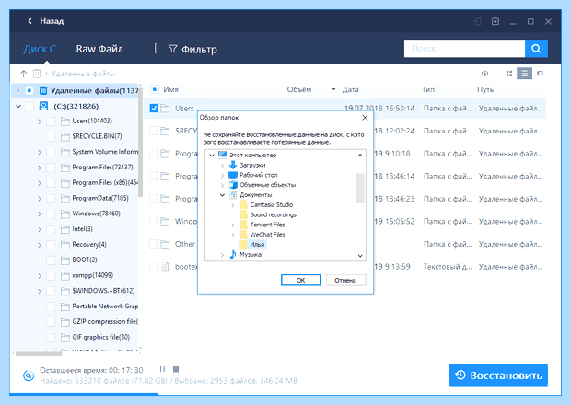Close the Обзор папок dialog
571x405 pixels.
click(365, 118)
